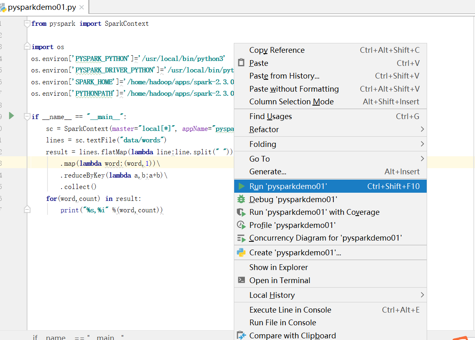
Task: Run 'pysparkdemo01' from the context menu
Action: point(330,186)
